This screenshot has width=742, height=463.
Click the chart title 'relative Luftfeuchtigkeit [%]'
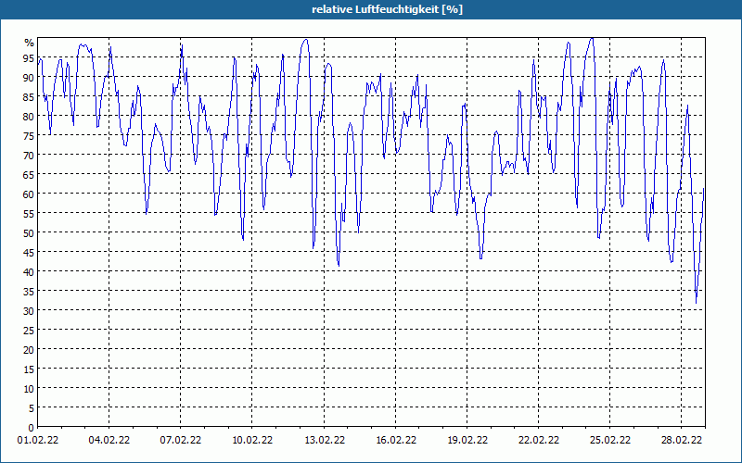coord(387,9)
